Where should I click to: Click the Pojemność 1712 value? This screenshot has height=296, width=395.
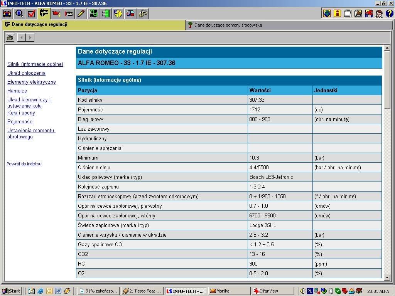[x=280, y=110]
